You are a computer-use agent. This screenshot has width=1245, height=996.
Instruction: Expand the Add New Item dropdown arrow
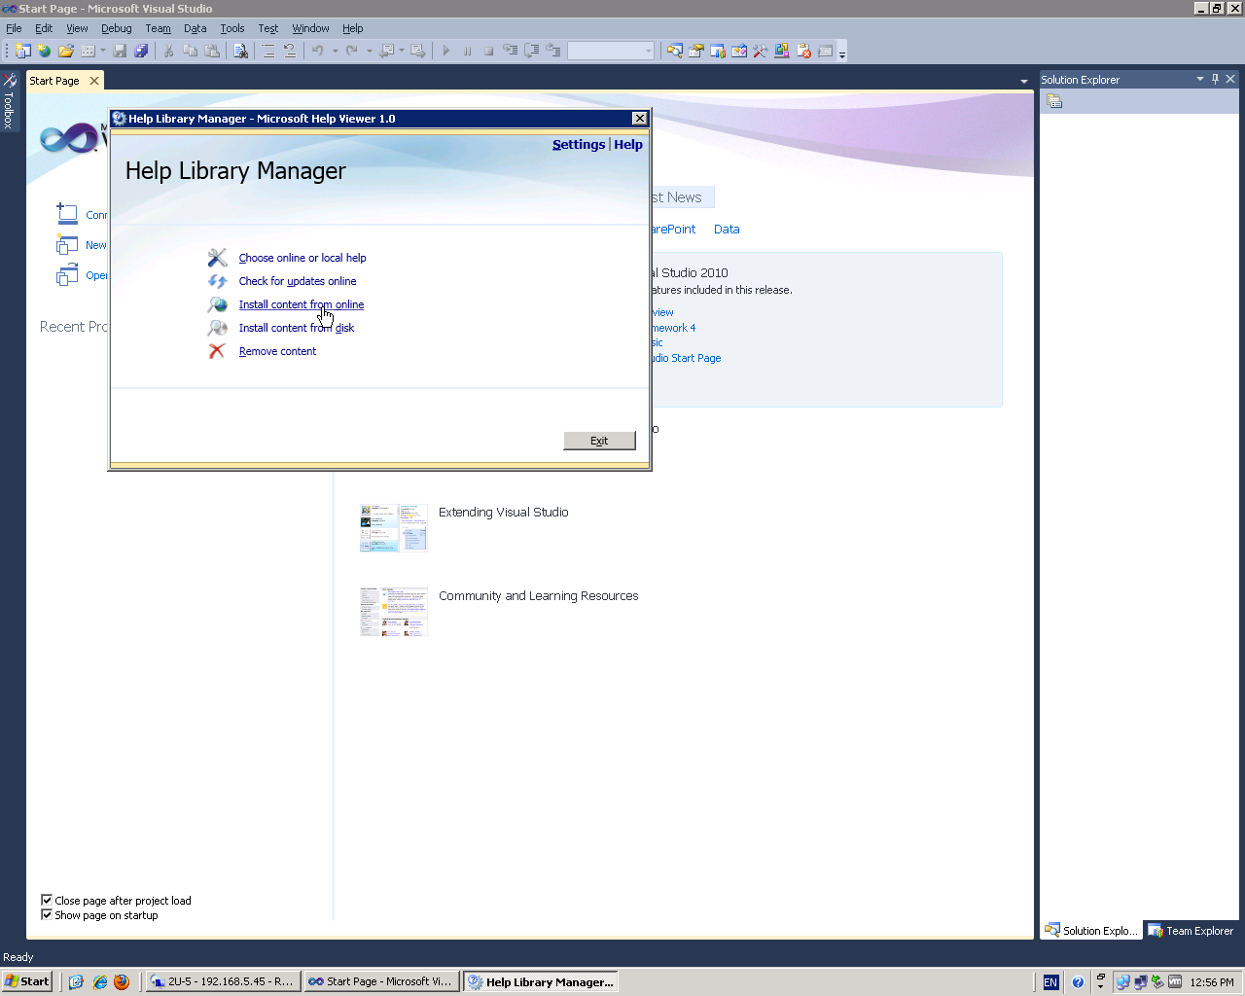[x=102, y=51]
